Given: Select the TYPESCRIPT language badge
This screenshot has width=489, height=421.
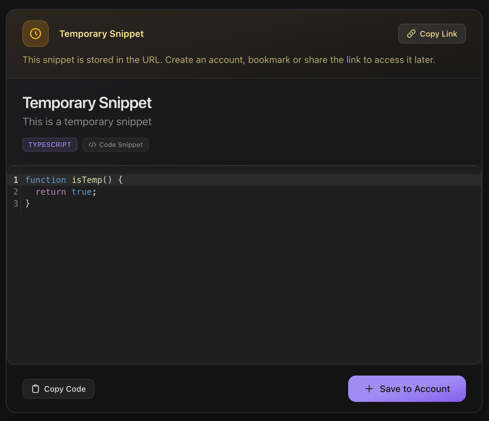Looking at the screenshot, I should tap(50, 144).
